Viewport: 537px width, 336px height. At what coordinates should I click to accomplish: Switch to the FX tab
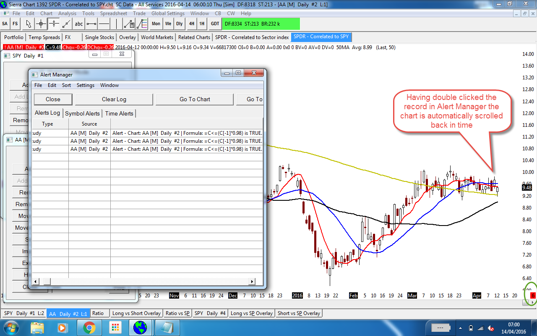(68, 37)
